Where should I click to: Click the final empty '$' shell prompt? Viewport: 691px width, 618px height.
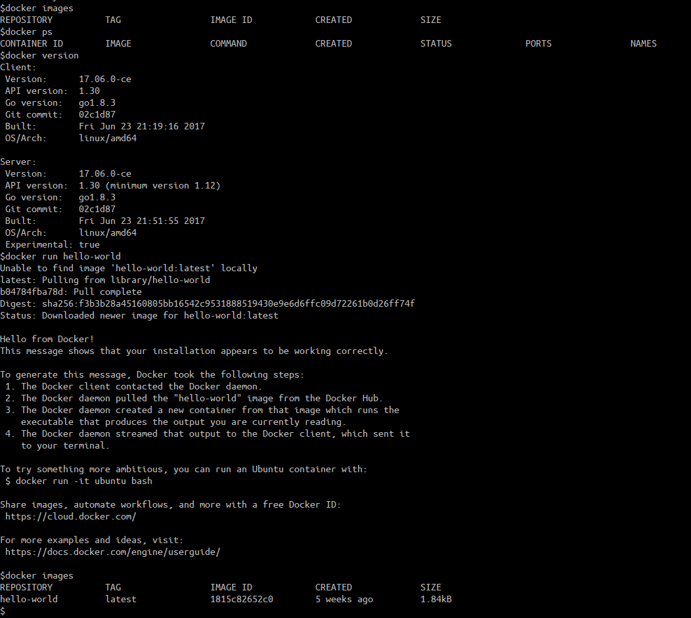pyautogui.click(x=3, y=611)
